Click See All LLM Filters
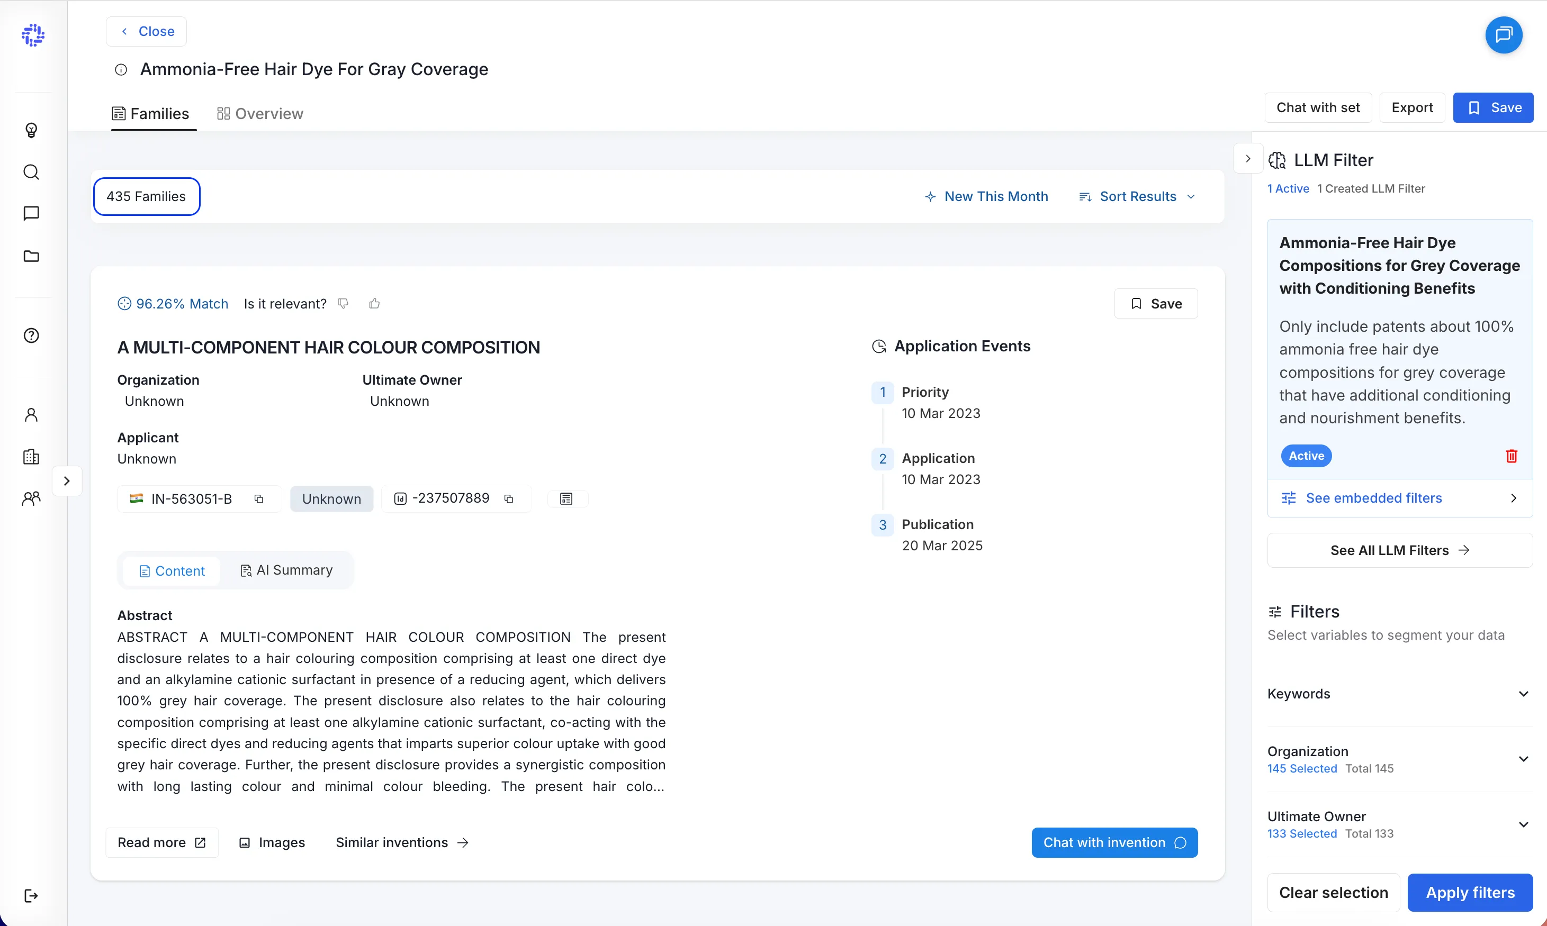The image size is (1547, 926). pos(1400,550)
